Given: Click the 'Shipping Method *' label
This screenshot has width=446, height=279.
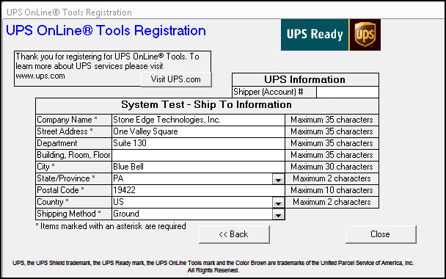Looking at the screenshot, I should click(x=69, y=214).
